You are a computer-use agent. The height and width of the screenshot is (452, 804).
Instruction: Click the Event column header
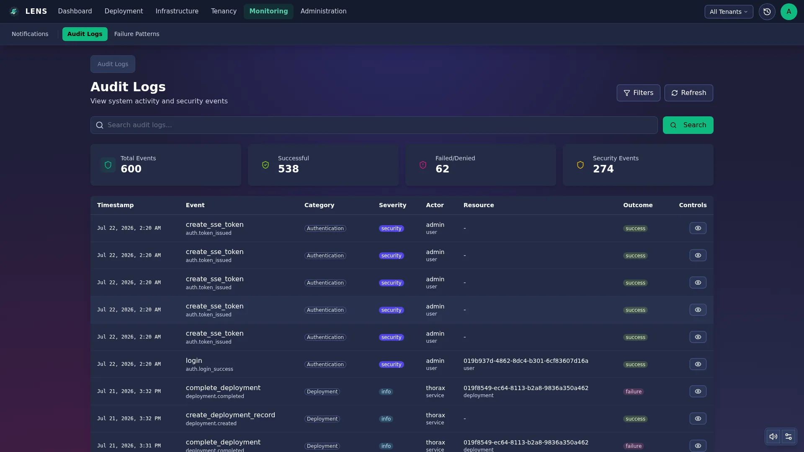[x=195, y=205]
